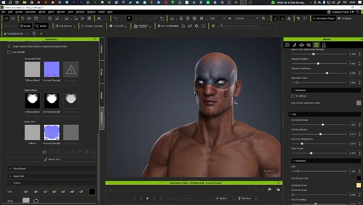The height and width of the screenshot is (205, 363).
Task: Click the Pupil Scale slider handle
Action: click(x=311, y=153)
